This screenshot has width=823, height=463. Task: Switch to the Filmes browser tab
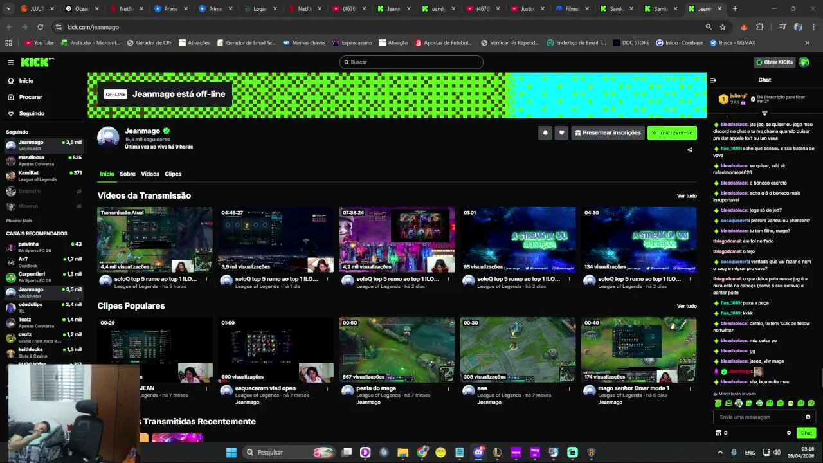[x=572, y=9]
